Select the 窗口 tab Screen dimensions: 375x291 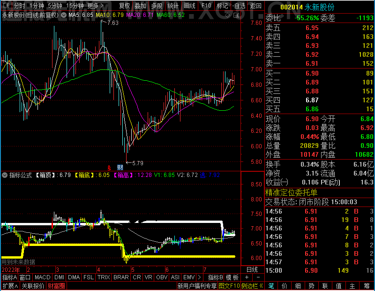pos(25,277)
